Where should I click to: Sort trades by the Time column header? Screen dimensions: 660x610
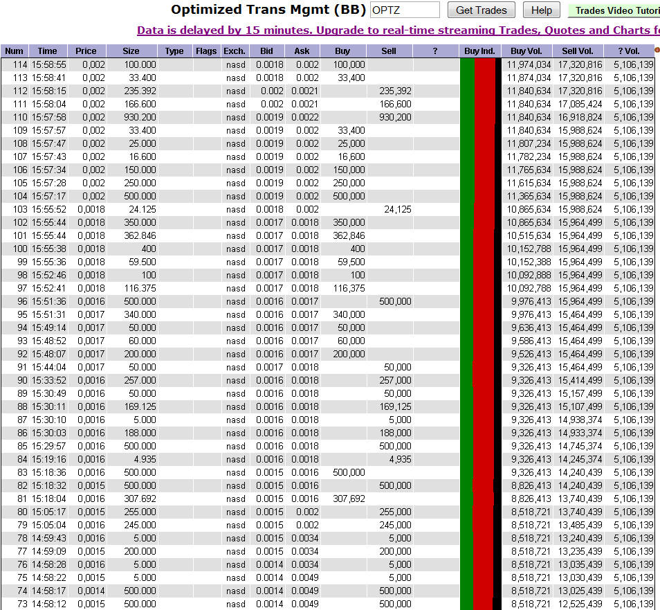pyautogui.click(x=47, y=51)
